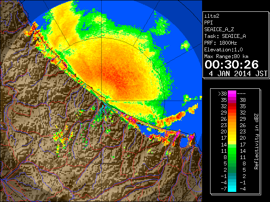This screenshot has height=202, width=270.
Task: Select the 'Elevation:1.0' text
Action: coord(224,50)
